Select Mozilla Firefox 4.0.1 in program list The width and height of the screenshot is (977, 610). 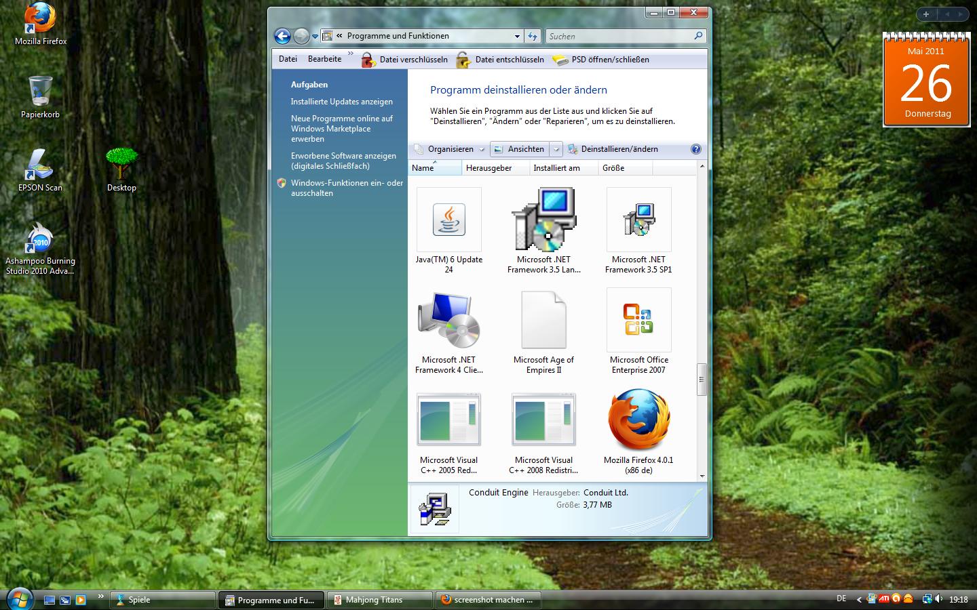[x=638, y=421]
